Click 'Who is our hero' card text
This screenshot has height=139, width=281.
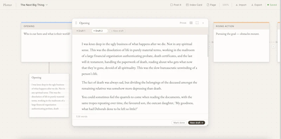(47, 34)
